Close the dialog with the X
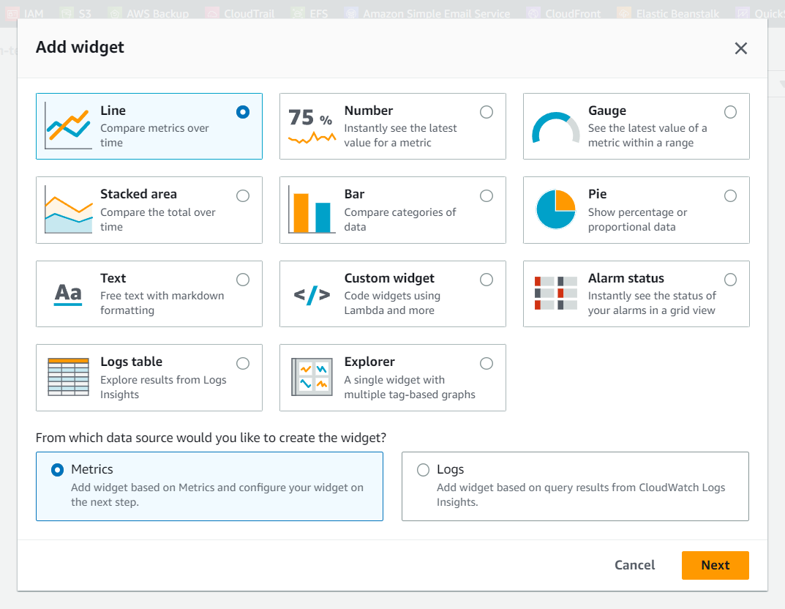Viewport: 785px width, 609px height. (740, 48)
